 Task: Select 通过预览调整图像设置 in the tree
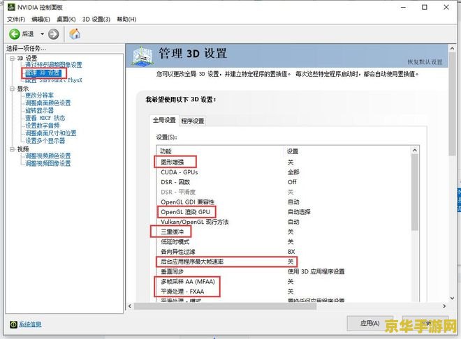click(53, 65)
